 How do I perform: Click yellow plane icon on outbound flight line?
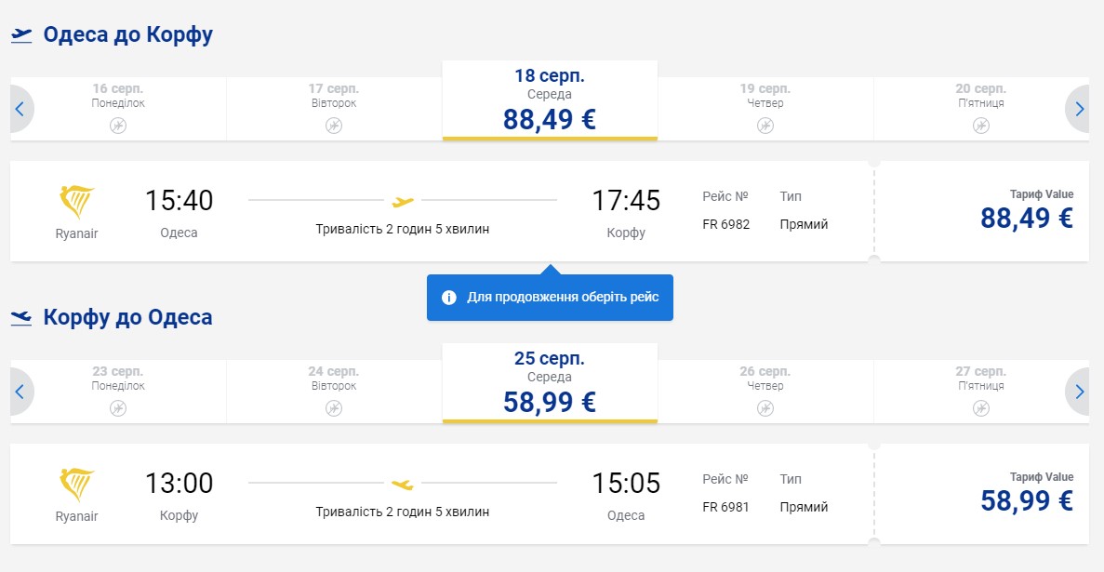tap(403, 200)
